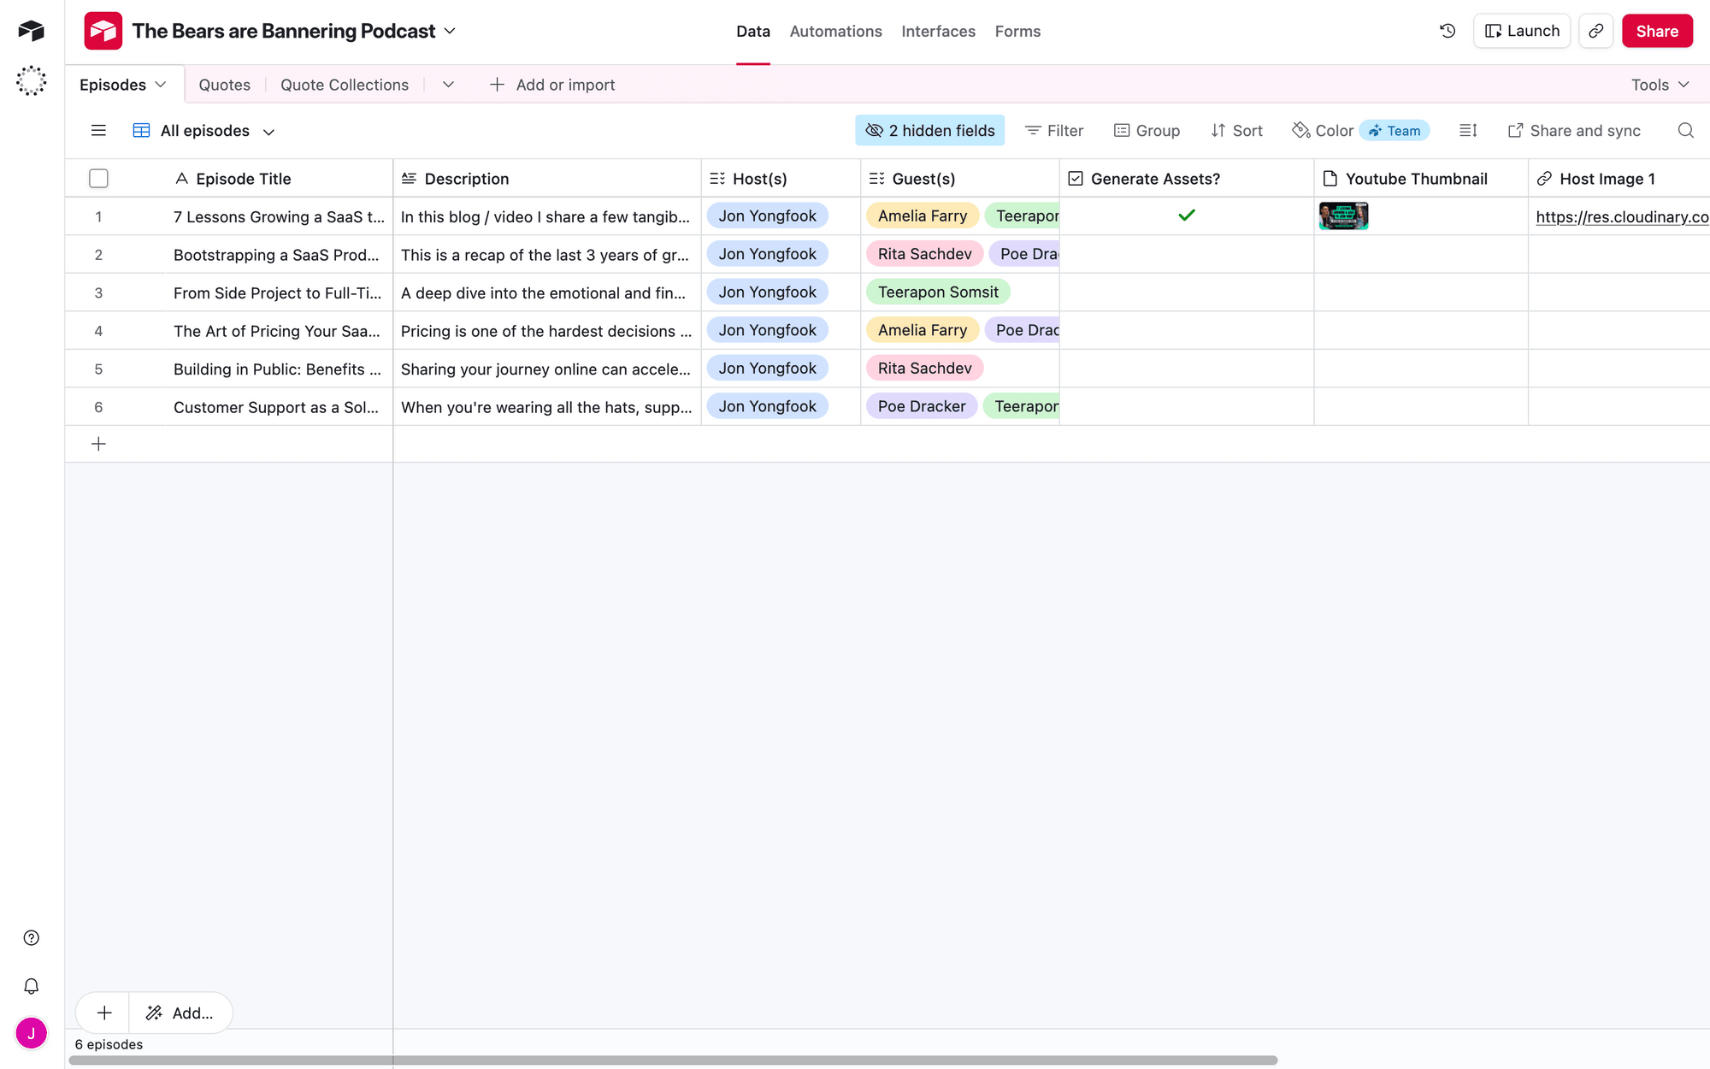The width and height of the screenshot is (1710, 1069).
Task: Click the Amelia Farry tag in row 1
Action: (923, 216)
